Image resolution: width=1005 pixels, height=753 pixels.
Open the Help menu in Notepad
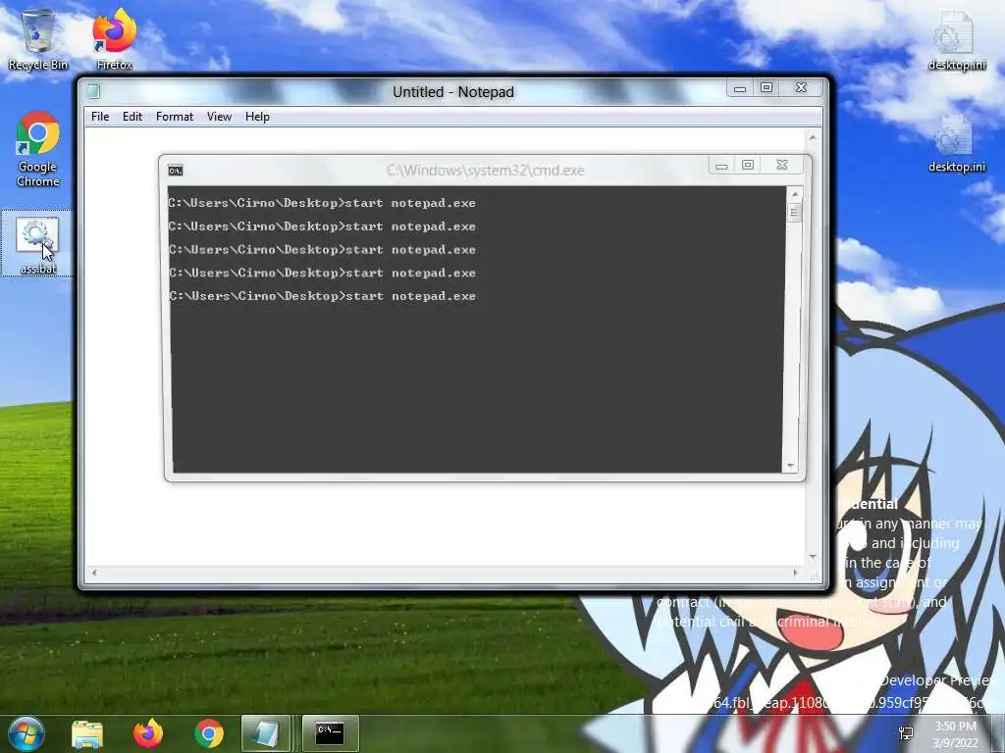coord(257,117)
